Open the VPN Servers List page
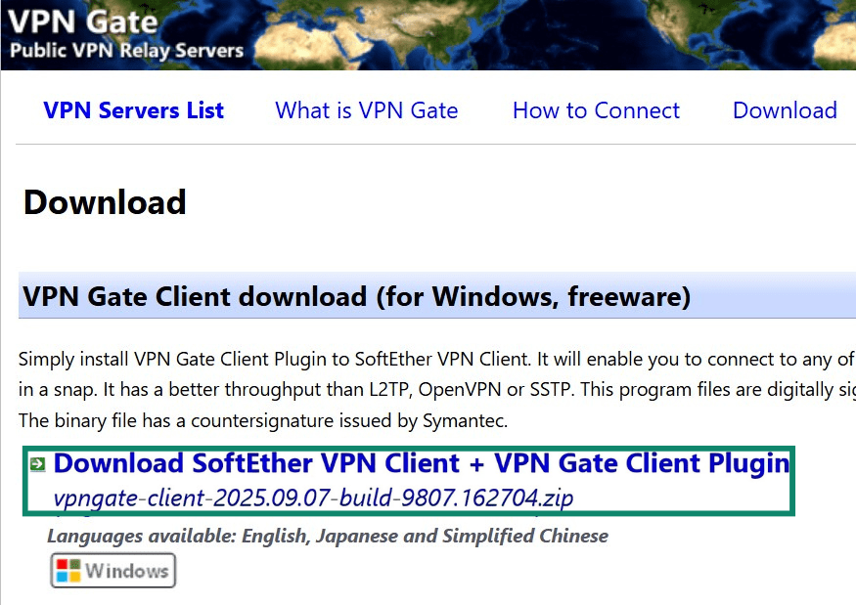The image size is (856, 605). (133, 110)
